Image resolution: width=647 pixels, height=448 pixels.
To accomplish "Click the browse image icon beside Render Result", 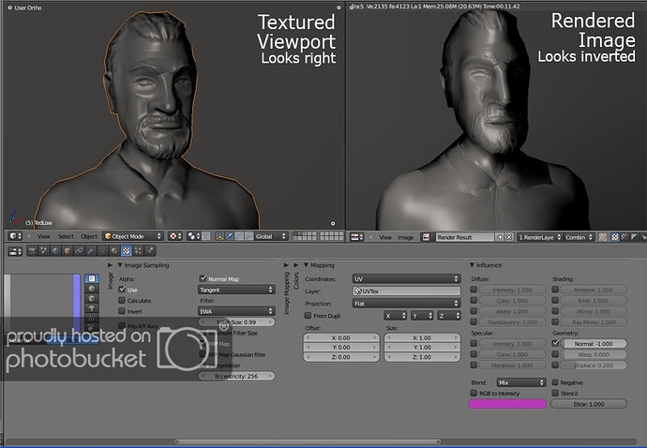I will pos(427,237).
